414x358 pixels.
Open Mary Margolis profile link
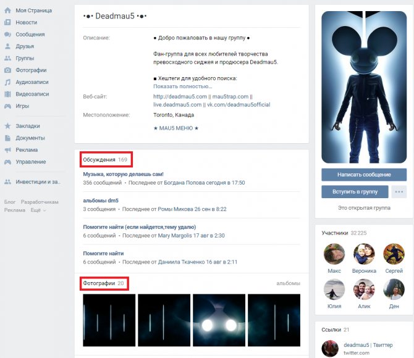pos(175,235)
